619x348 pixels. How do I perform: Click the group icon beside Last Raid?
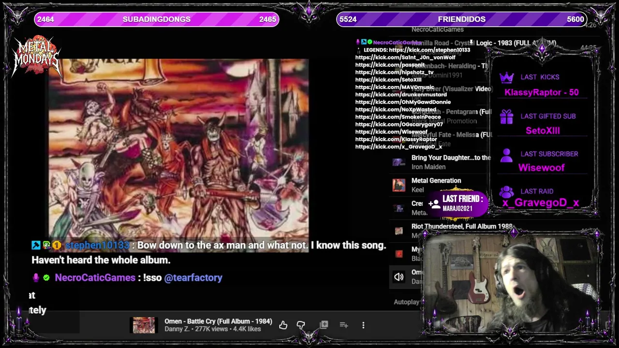coord(506,192)
